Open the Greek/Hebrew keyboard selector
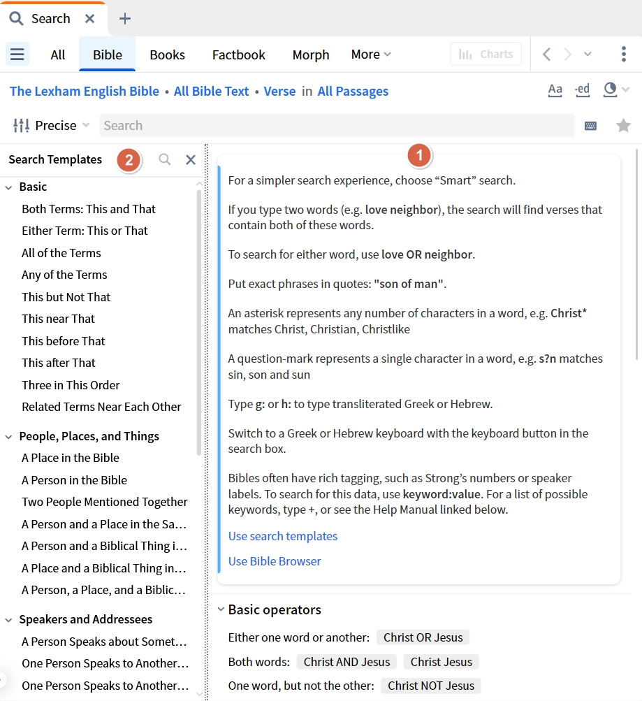Image resolution: width=642 pixels, height=701 pixels. click(590, 126)
